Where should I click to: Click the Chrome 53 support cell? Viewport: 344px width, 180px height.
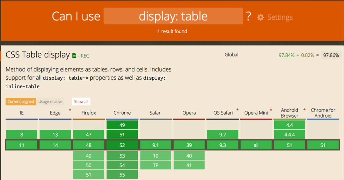[122, 156]
